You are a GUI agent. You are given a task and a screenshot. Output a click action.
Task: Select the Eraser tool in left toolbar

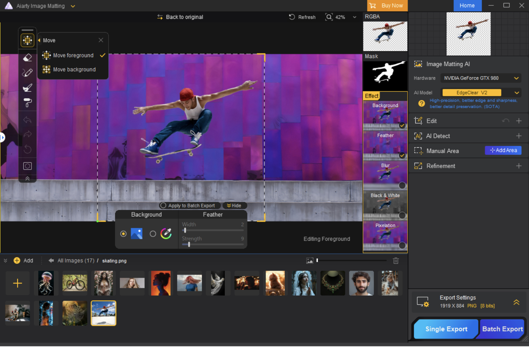point(27,58)
